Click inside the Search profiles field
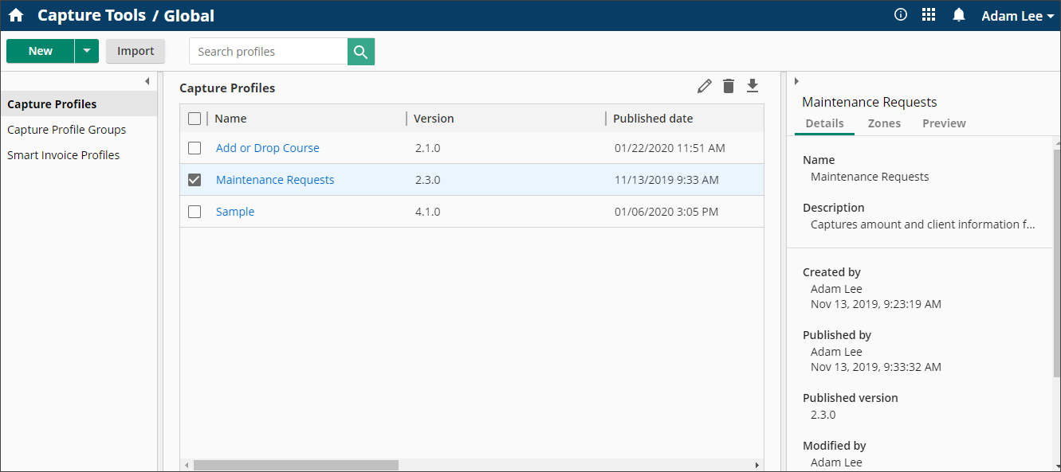 268,51
